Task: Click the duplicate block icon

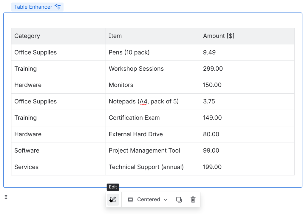Action: 179,199
